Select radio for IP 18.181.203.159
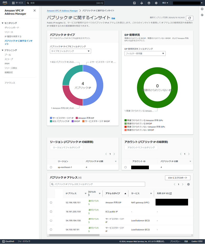 click(51, 212)
